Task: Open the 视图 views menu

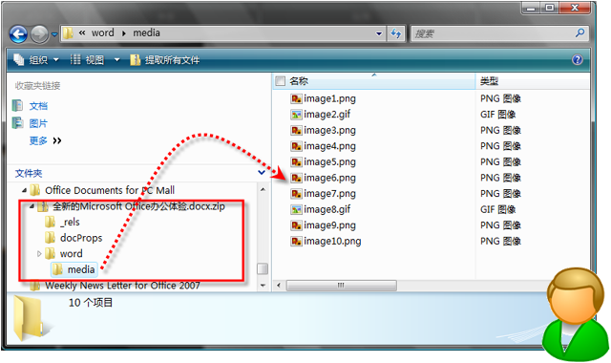Action: pyautogui.click(x=95, y=59)
